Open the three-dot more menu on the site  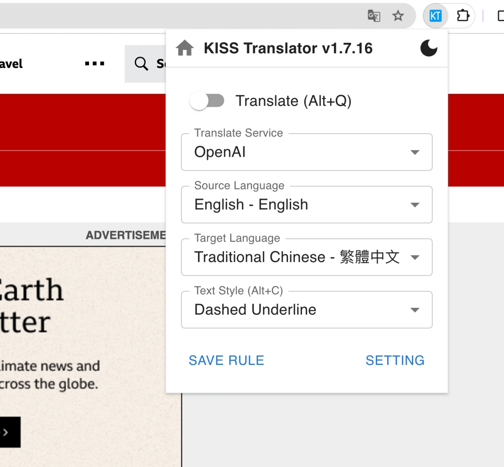pos(94,64)
